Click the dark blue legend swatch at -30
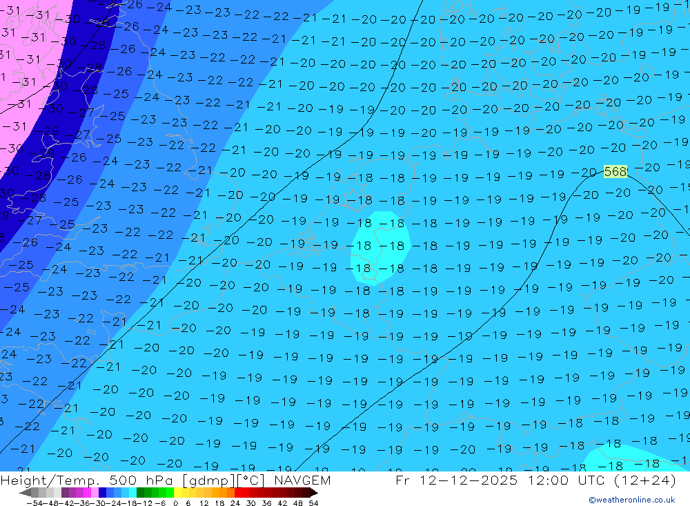Screen dimensions: 690x506 click(102, 493)
